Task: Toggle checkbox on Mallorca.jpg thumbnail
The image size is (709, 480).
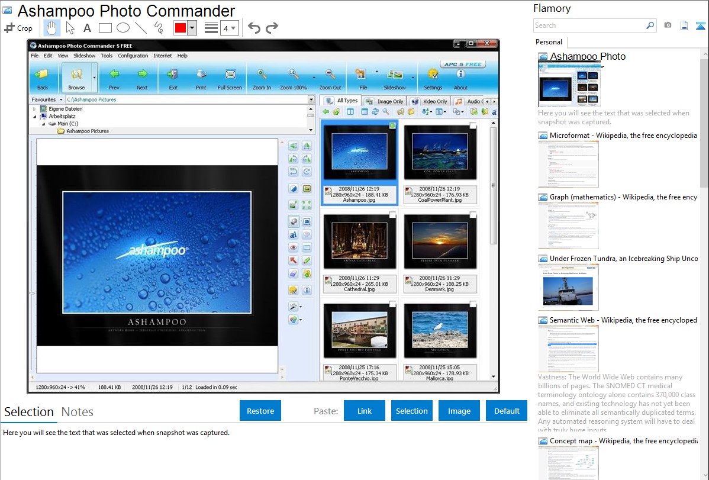Action: (473, 304)
